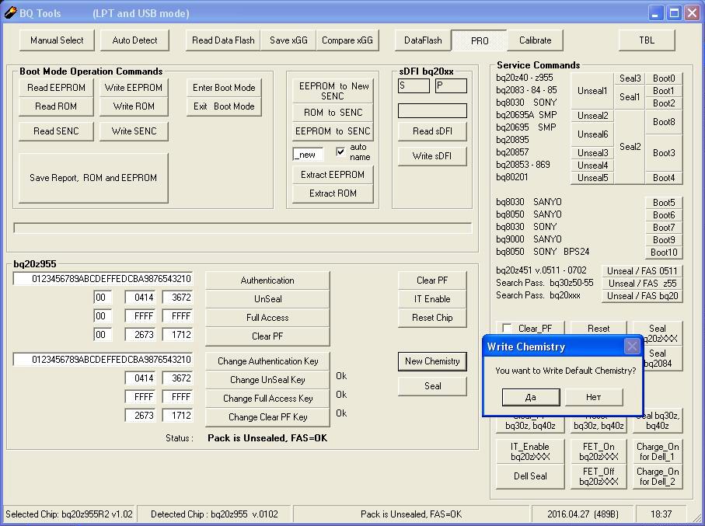Click IT_Enable bq20zXXX button
The width and height of the screenshot is (705, 526).
(531, 451)
